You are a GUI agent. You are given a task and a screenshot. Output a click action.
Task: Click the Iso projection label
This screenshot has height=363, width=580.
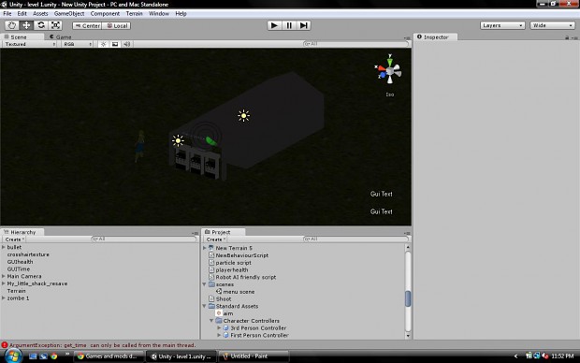point(390,94)
